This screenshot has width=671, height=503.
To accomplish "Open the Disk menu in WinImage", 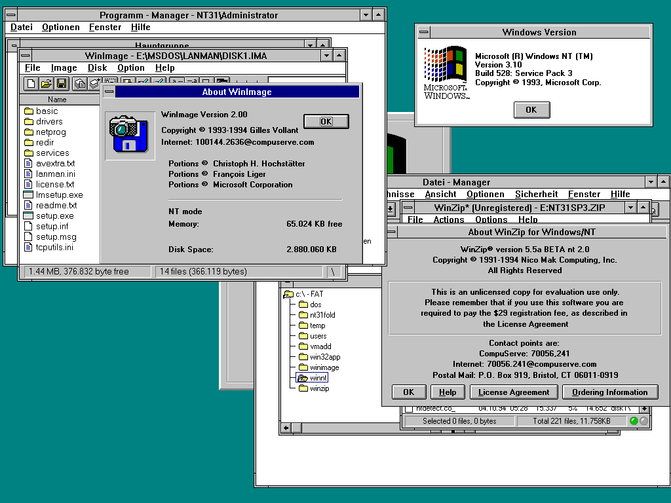I will pos(97,67).
